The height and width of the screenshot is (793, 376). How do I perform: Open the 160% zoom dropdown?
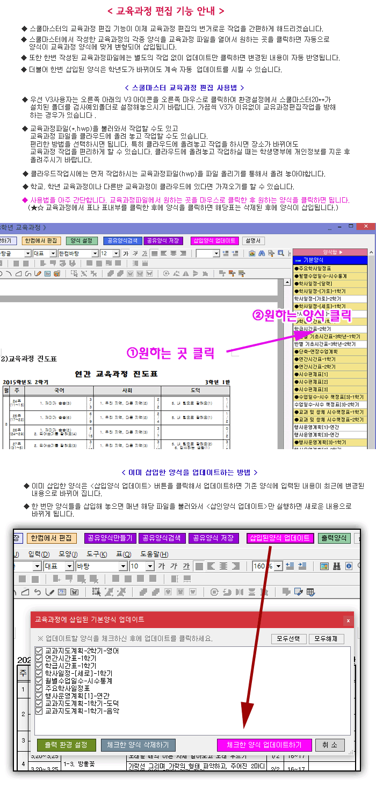pos(278,566)
